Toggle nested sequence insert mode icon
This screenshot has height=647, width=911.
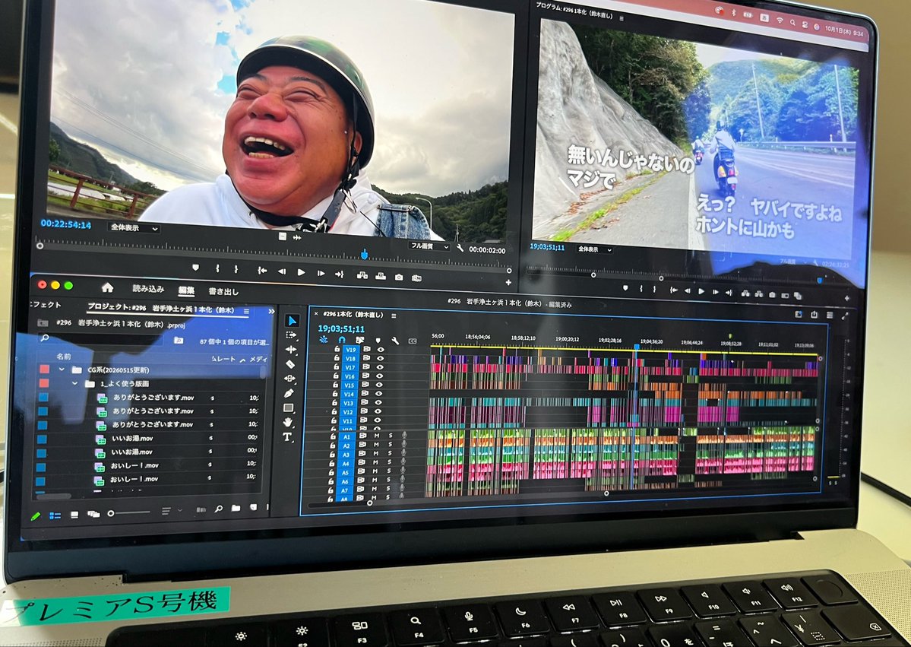(x=324, y=339)
